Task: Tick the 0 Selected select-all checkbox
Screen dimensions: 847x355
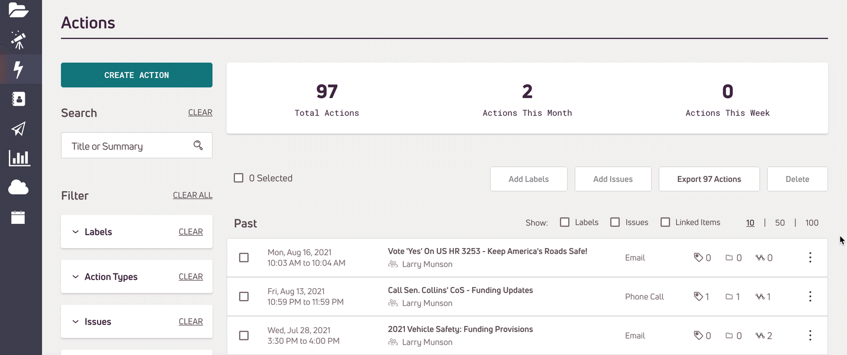Action: coord(239,178)
